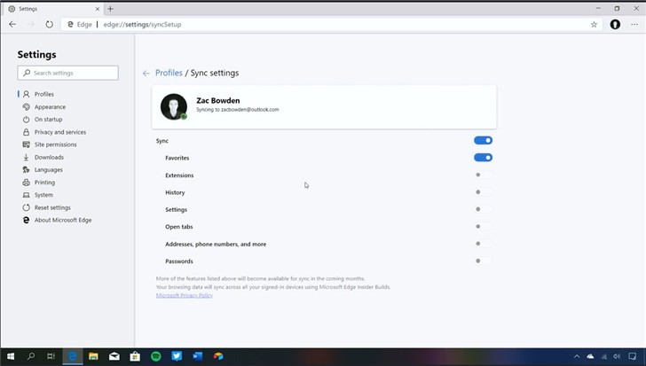Open taskbar Search
Image resolution: width=646 pixels, height=366 pixels.
click(x=31, y=356)
